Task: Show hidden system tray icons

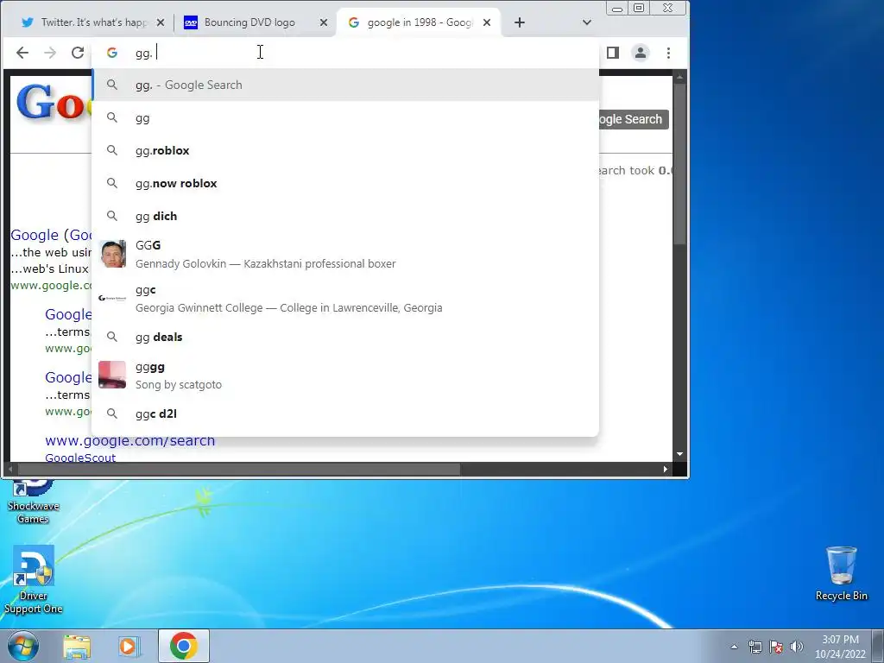Action: [734, 647]
